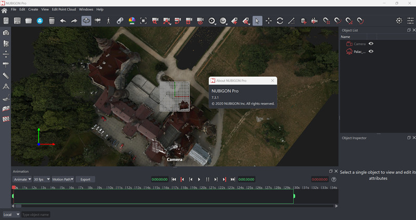This screenshot has height=220, width=416.
Task: Click the Export button in Animation panel
Action: click(x=85, y=180)
